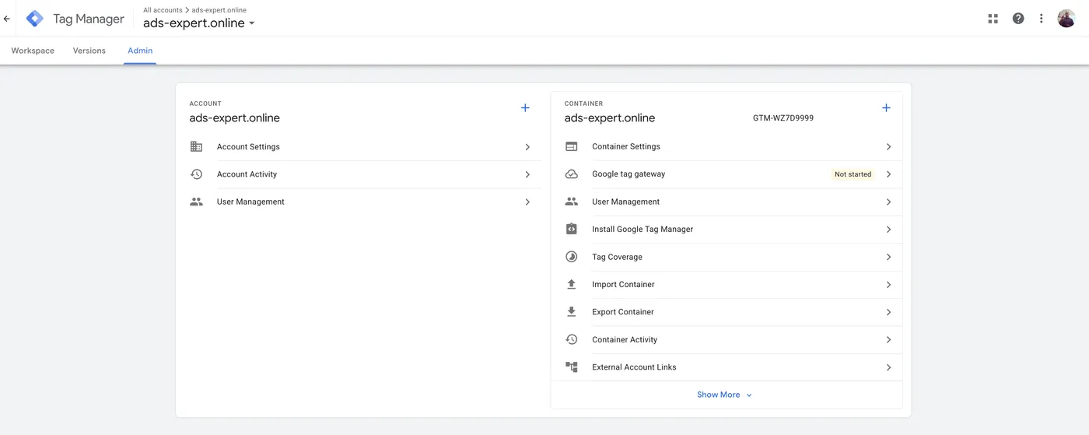Image resolution: width=1089 pixels, height=435 pixels.
Task: Click the account User Management people icon
Action: coord(196,202)
